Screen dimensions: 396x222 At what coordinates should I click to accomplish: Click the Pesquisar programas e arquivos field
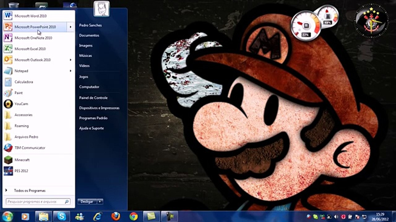pos(38,202)
